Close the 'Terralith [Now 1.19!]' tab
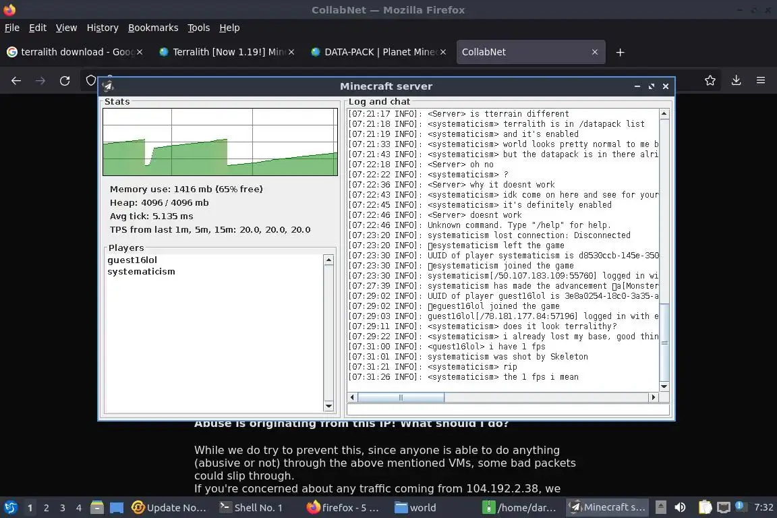The height and width of the screenshot is (518, 777). click(291, 52)
